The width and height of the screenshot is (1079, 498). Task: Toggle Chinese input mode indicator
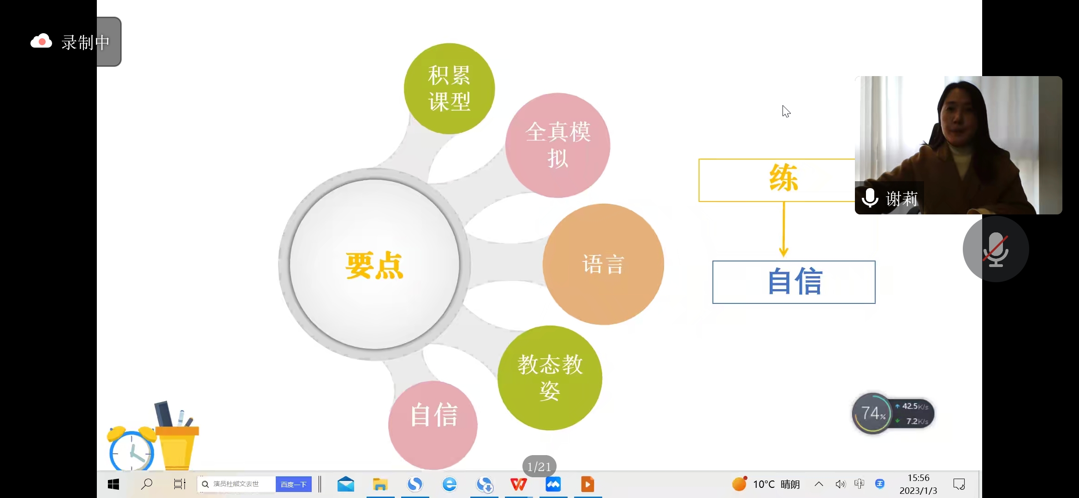tap(859, 484)
